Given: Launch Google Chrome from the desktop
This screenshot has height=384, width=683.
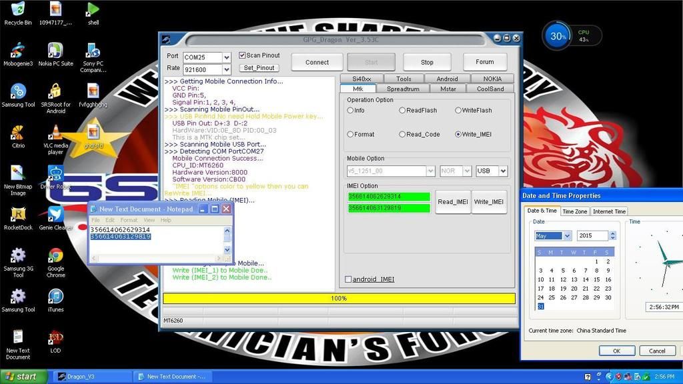Looking at the screenshot, I should (56, 256).
